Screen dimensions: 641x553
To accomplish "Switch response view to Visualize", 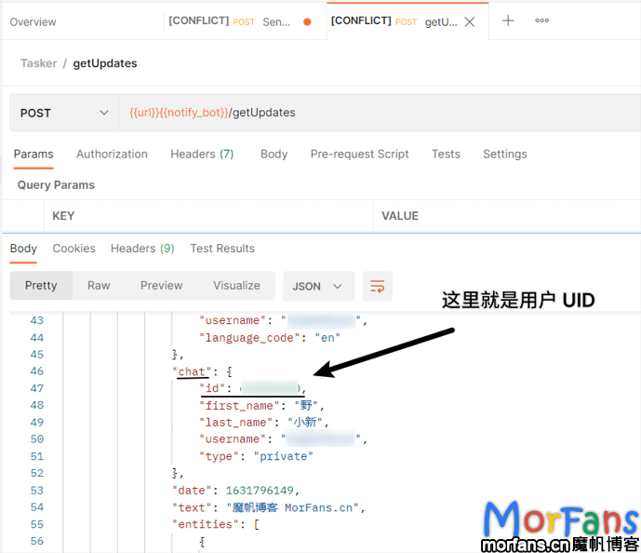I will 236,286.
